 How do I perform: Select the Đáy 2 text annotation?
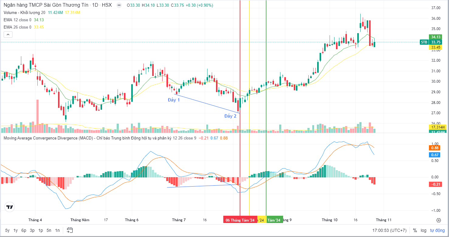coord(231,116)
